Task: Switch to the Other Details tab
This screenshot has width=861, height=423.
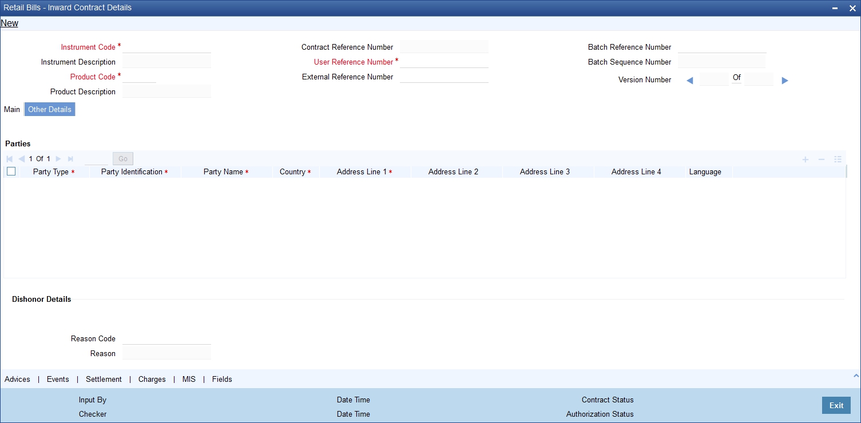Action: coord(49,109)
